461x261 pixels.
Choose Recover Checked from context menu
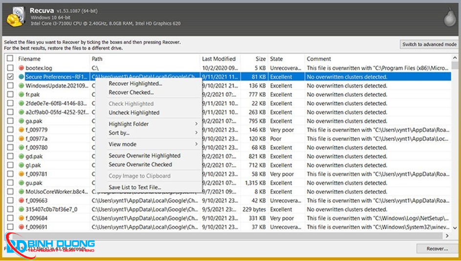point(131,92)
